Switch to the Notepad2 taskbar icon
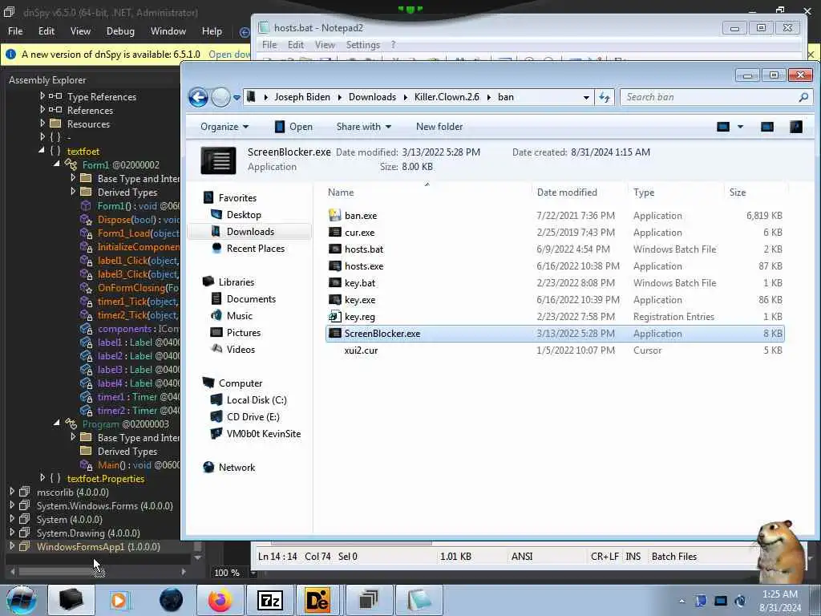821x616 pixels. (419, 600)
